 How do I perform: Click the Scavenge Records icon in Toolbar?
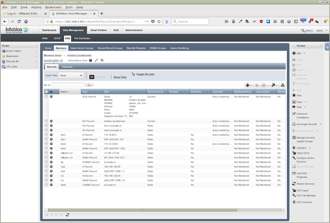[294, 124]
